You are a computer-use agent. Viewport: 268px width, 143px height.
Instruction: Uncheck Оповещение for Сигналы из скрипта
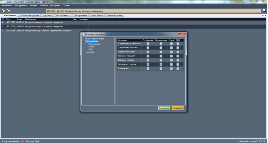click(x=161, y=64)
